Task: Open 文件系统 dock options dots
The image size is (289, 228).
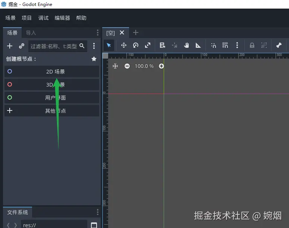Action: pyautogui.click(x=98, y=212)
